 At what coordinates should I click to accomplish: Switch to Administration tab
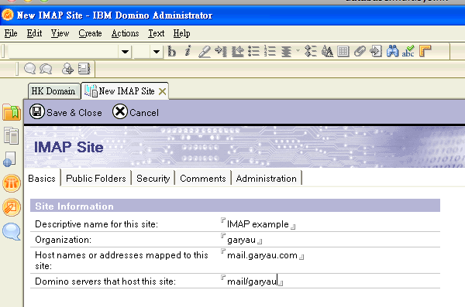pyautogui.click(x=267, y=178)
